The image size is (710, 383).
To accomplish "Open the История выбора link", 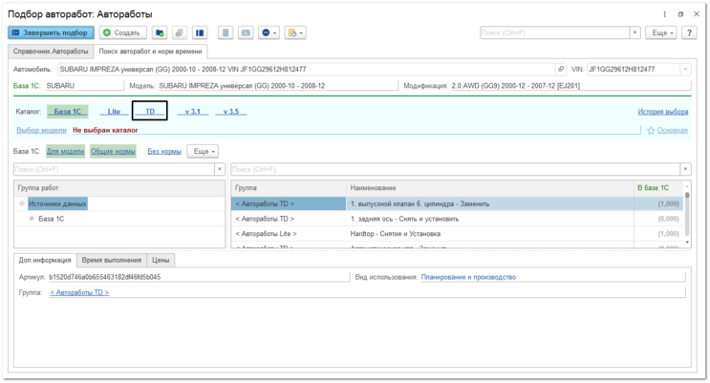I will coord(663,112).
